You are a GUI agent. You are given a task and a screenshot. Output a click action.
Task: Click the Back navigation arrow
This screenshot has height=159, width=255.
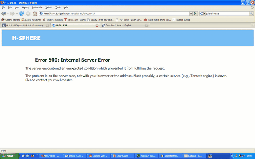(x=4, y=13)
